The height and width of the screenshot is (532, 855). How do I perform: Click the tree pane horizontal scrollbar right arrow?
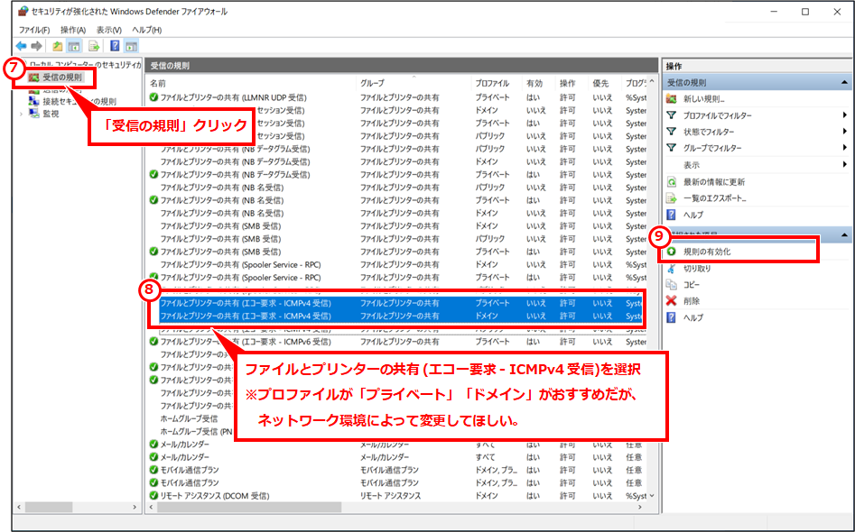(135, 507)
